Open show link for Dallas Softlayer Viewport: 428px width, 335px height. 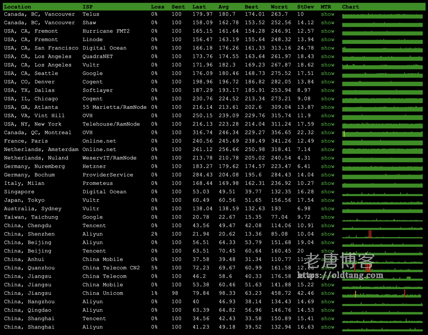coord(327,90)
